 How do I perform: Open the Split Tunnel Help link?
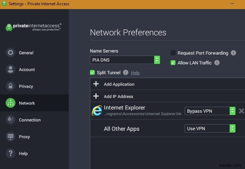pos(135,73)
